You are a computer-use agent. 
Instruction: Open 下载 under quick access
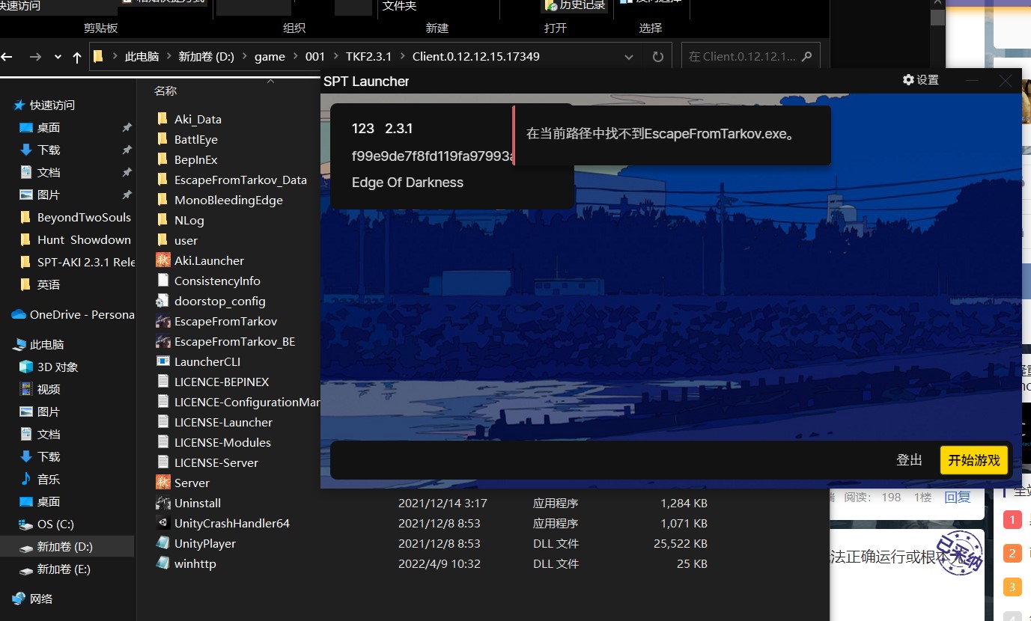(x=49, y=150)
